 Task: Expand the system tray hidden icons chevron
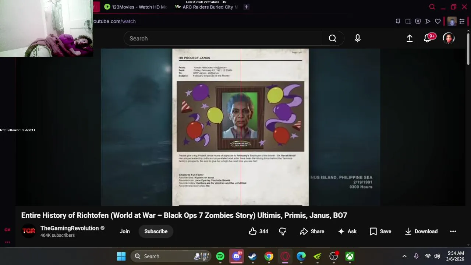(404, 256)
